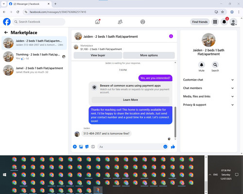Image resolution: width=243 pixels, height=194 pixels.
Task: Go back using the Marketplace arrow
Action: pos(6,32)
